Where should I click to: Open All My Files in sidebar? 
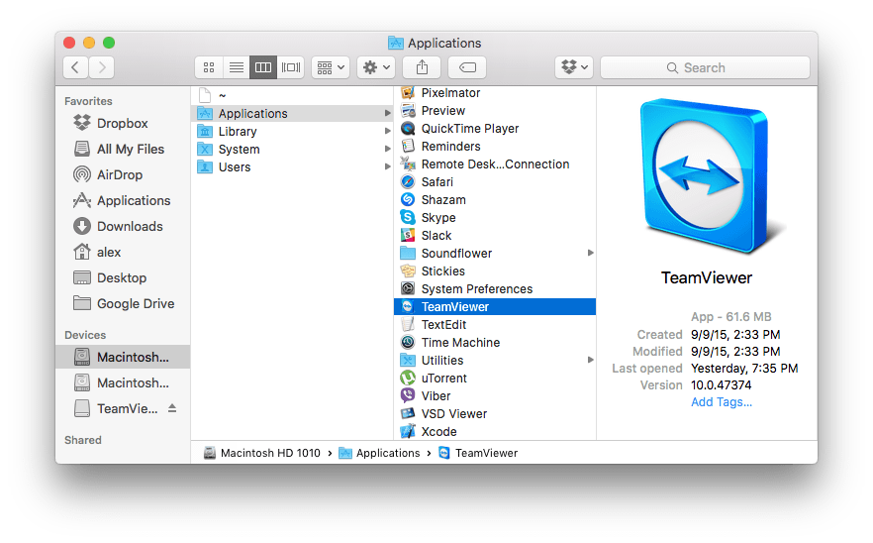click(x=123, y=149)
